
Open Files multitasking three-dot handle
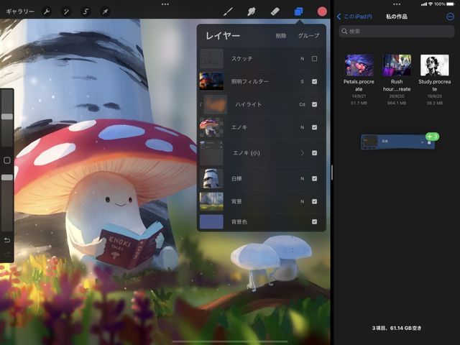397,4
